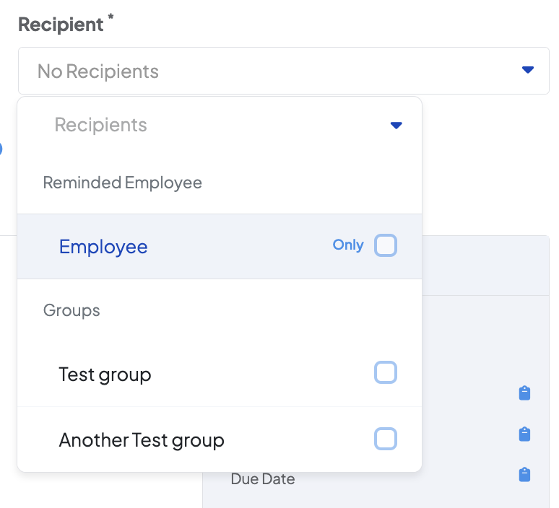Click the middle clipboard icon on the right

tap(525, 434)
